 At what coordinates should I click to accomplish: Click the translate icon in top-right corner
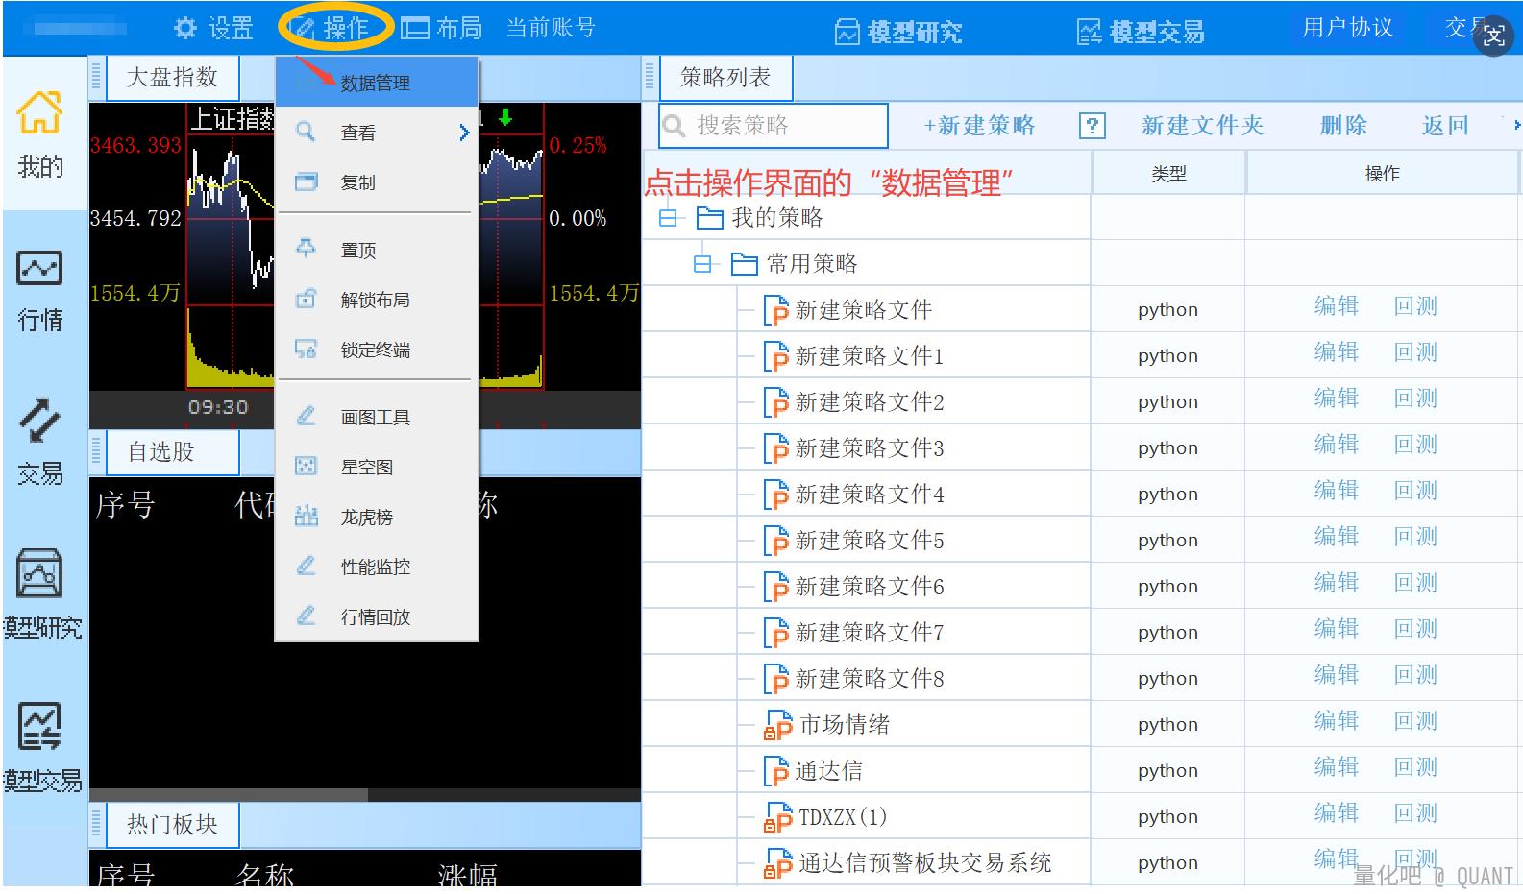(x=1493, y=36)
